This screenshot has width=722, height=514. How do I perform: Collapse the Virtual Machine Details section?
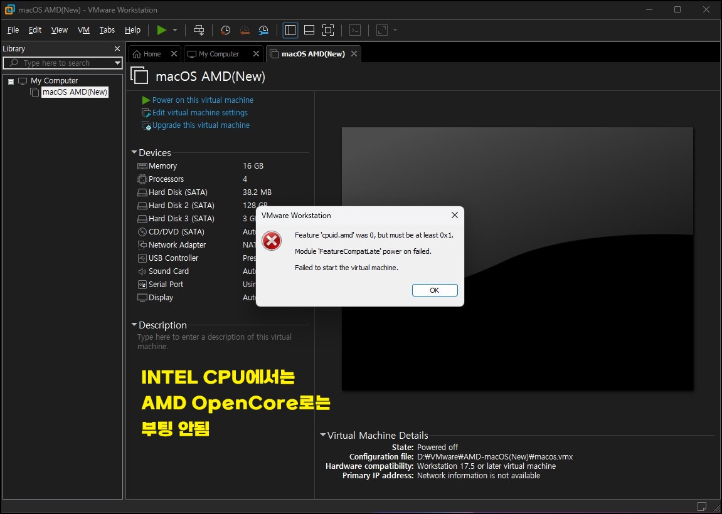pos(323,435)
